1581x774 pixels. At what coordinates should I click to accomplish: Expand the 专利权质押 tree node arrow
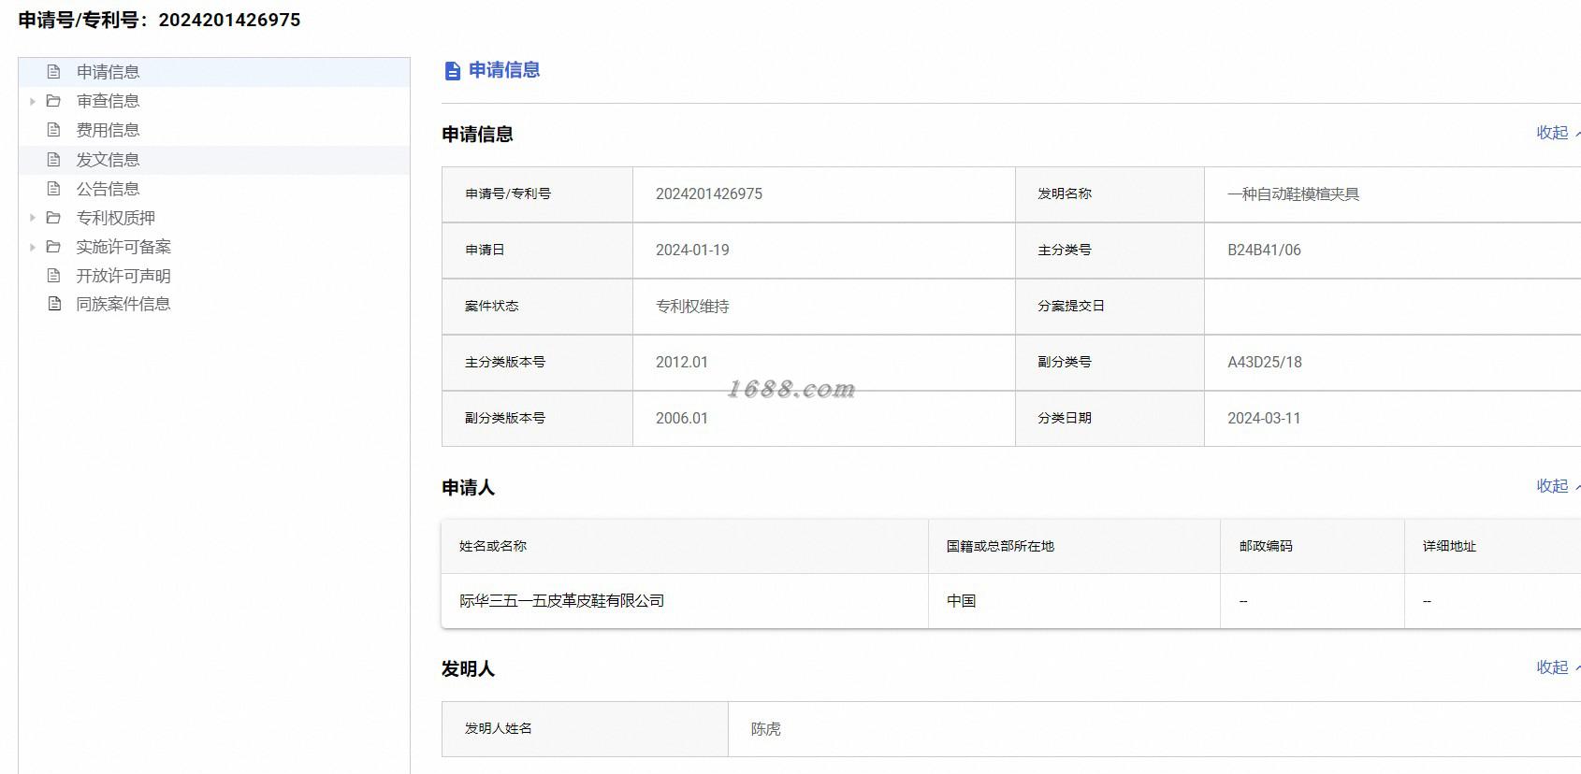[x=33, y=218]
